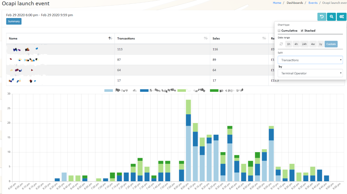Click the Ocapi launch event page title
The width and height of the screenshot is (347, 194).
coord(26,3)
